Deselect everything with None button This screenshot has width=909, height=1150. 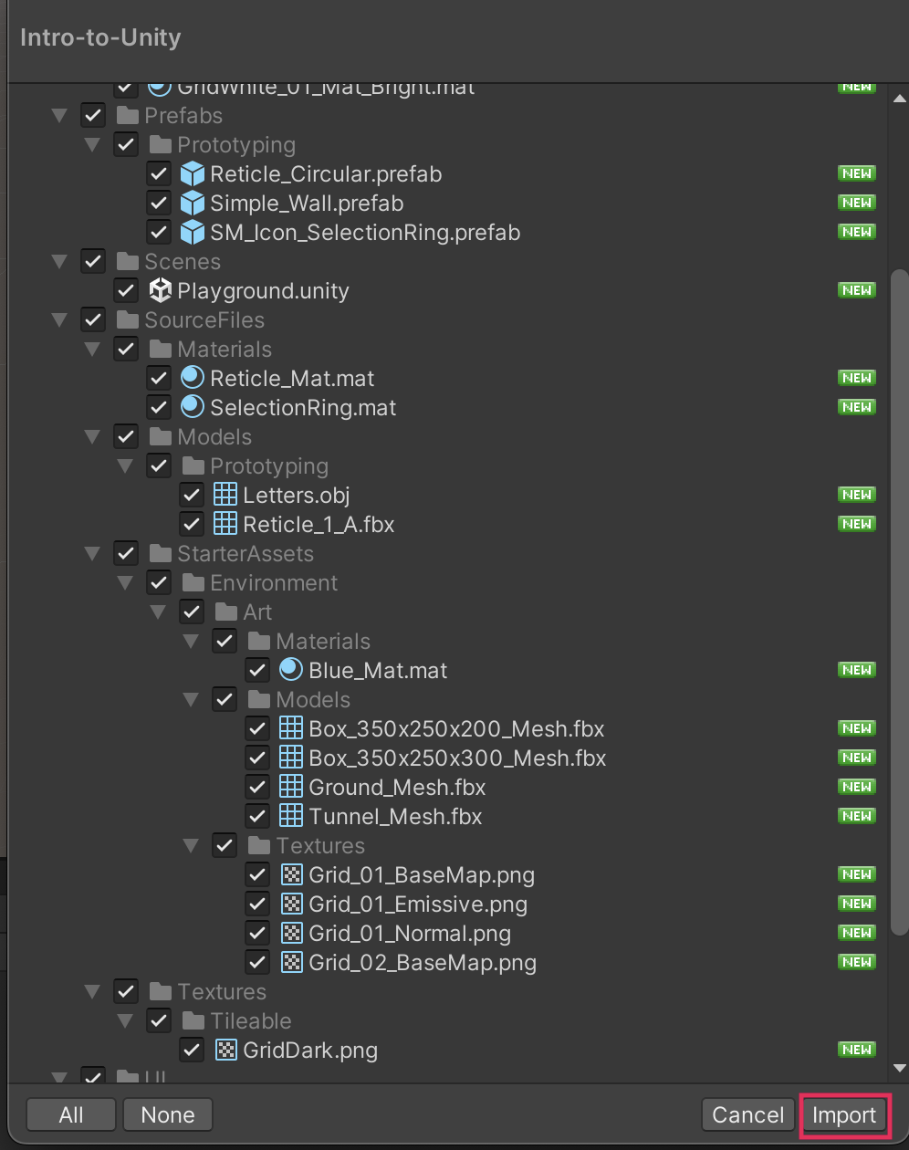click(168, 1115)
